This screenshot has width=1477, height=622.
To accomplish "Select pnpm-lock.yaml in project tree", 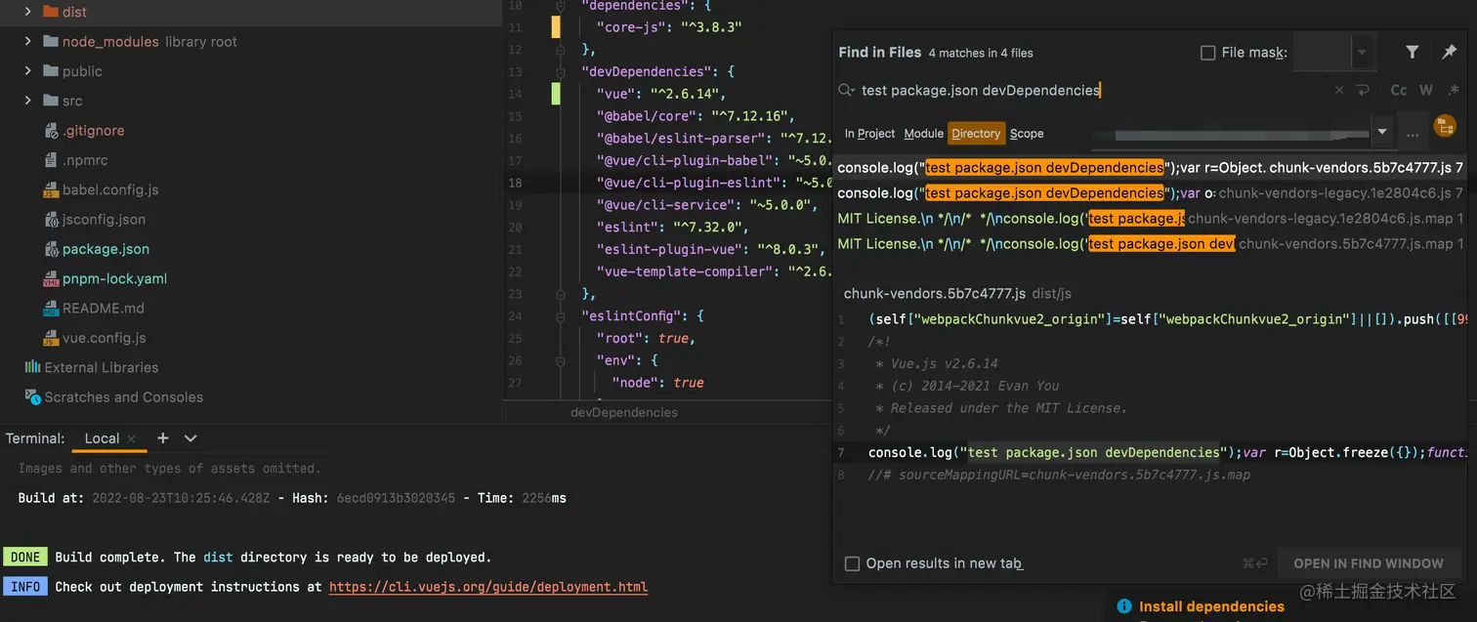I will [114, 278].
